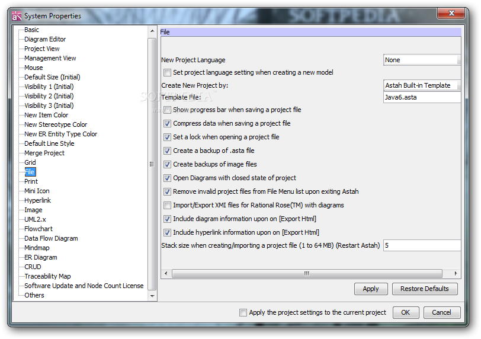
Task: Open the New Project Language dropdown
Action: 422,60
